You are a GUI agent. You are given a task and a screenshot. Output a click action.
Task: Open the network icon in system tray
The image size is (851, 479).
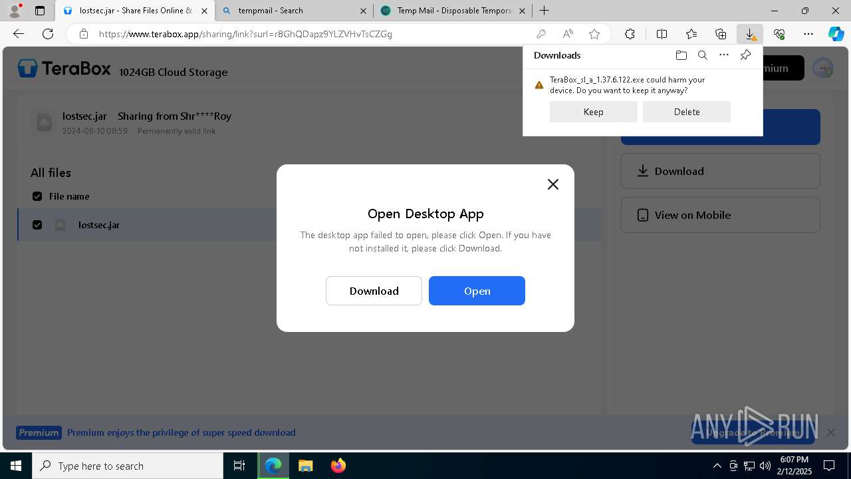749,466
